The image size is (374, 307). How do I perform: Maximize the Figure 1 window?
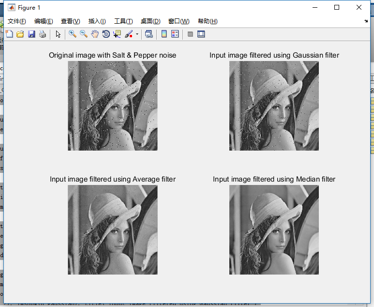[x=337, y=7]
